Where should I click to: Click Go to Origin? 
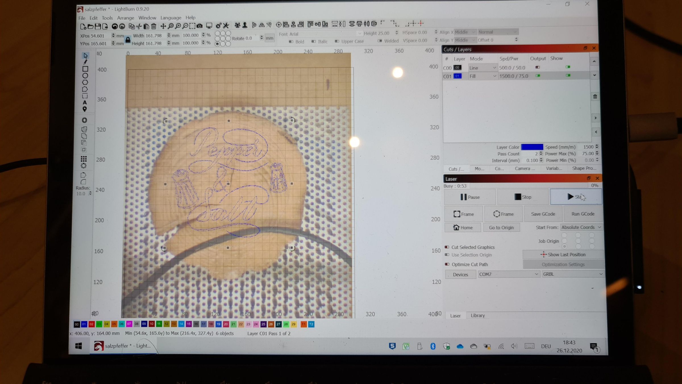[501, 227]
